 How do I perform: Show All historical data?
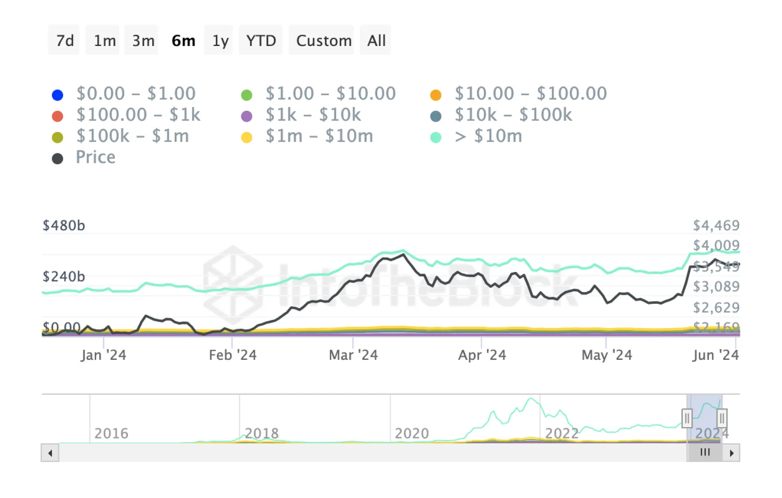click(x=376, y=40)
